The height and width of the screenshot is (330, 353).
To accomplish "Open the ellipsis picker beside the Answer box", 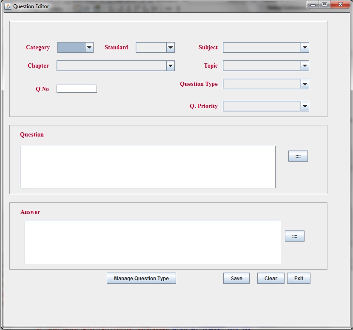I will 295,236.
